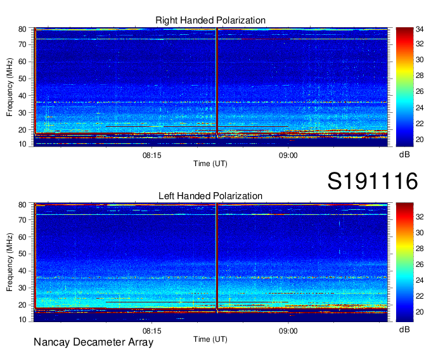Click the 09:00 tick label under lower plot

point(288,331)
